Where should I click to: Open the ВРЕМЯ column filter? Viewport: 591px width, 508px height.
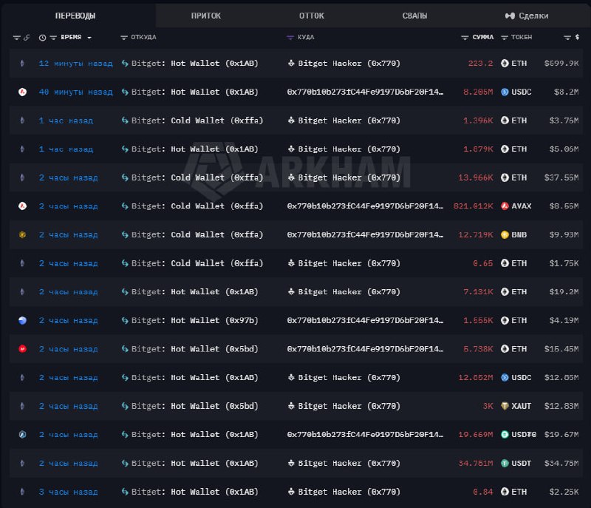click(x=53, y=37)
